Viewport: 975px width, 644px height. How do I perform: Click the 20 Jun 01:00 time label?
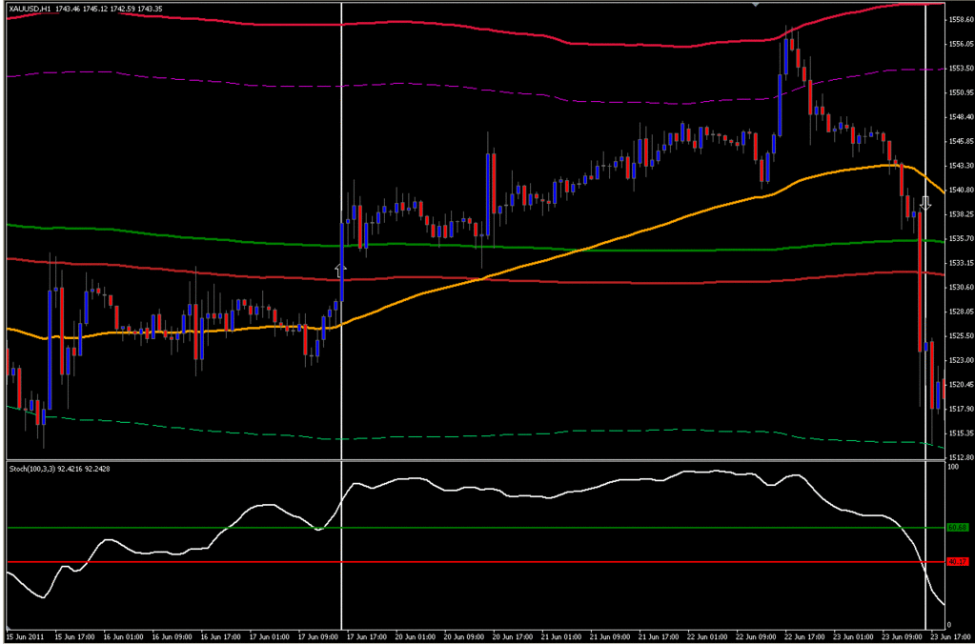(x=416, y=637)
